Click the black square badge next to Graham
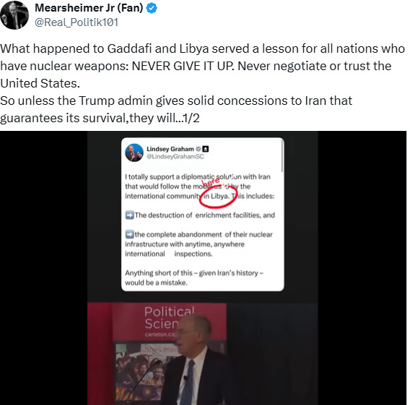The width and height of the screenshot is (410, 405). pyautogui.click(x=206, y=149)
